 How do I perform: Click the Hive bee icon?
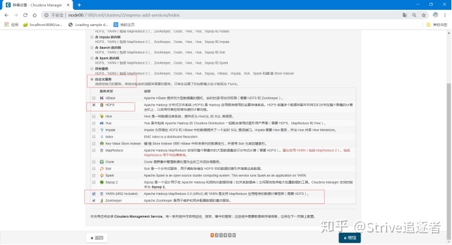click(101, 116)
